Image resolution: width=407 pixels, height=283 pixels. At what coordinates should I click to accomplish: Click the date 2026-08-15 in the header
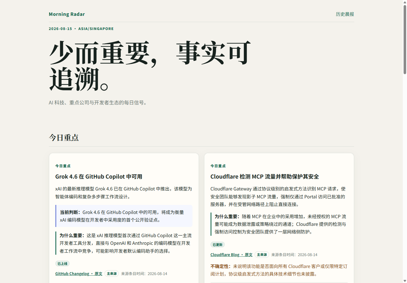tap(60, 29)
